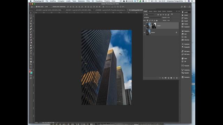
Task: Select the Rectangular Marquee tool
Action: coord(31,15)
